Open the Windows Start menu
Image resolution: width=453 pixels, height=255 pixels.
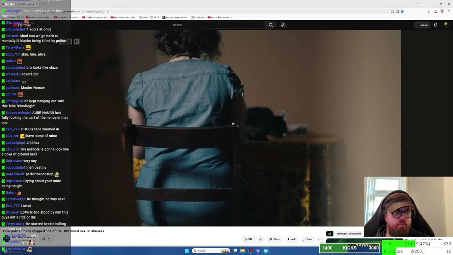tap(187, 251)
